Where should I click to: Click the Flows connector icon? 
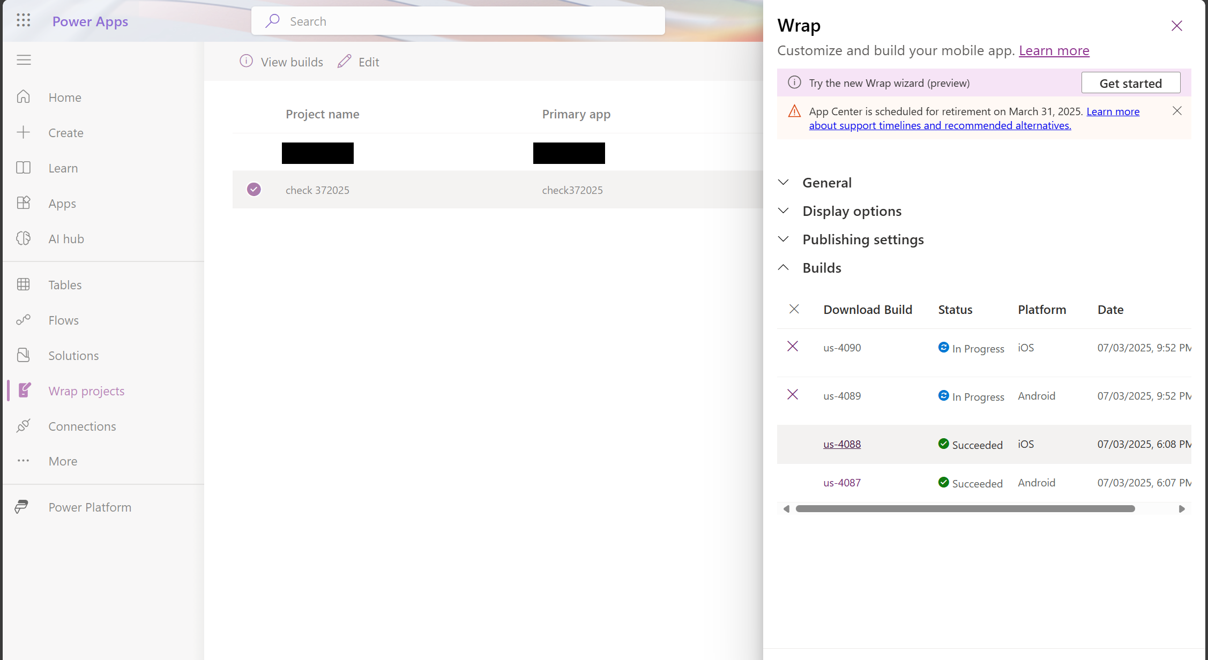pyautogui.click(x=24, y=320)
